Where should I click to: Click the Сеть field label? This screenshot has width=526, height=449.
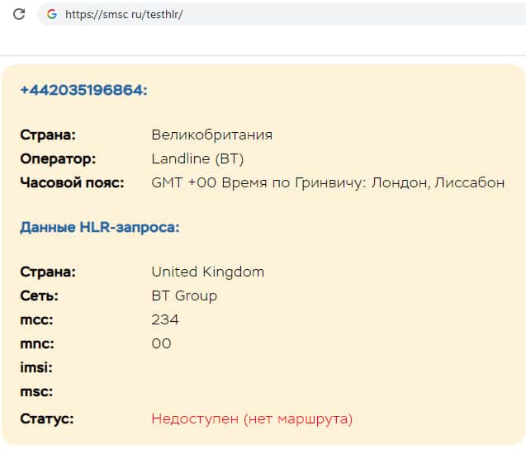[x=39, y=295]
